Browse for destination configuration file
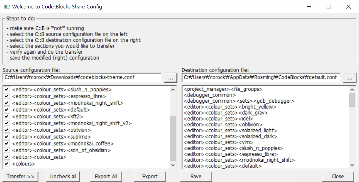 click(x=350, y=78)
